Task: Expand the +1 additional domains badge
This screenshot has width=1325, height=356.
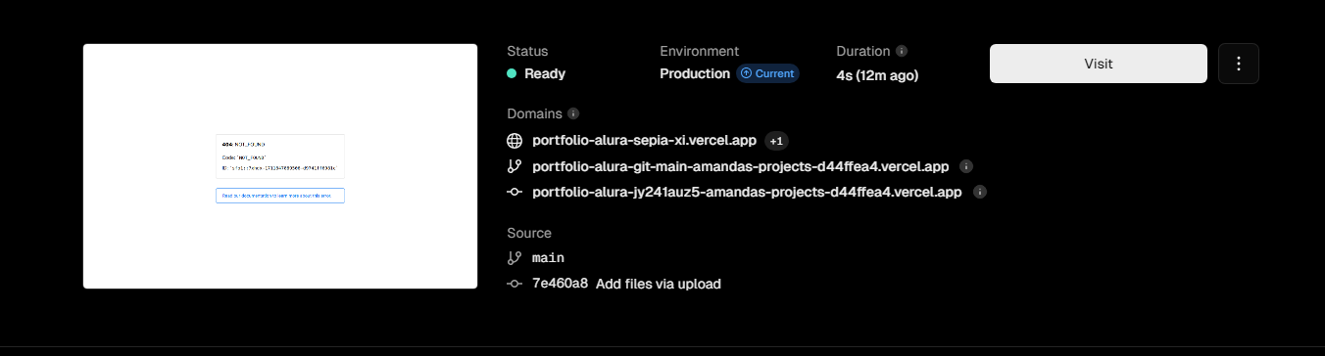Action: coord(776,141)
